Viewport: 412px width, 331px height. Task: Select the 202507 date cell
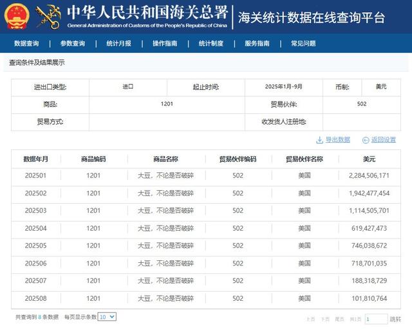coord(36,281)
